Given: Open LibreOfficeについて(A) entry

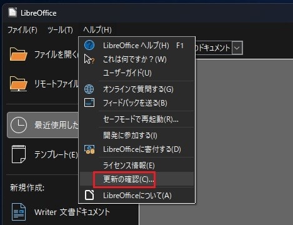Looking at the screenshot, I should [137, 196].
